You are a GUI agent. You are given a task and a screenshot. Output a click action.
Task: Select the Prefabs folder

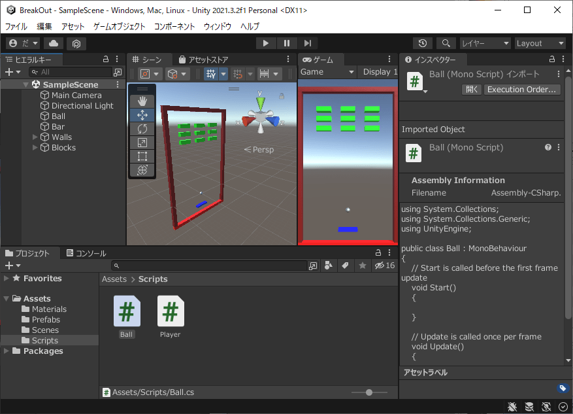click(46, 320)
